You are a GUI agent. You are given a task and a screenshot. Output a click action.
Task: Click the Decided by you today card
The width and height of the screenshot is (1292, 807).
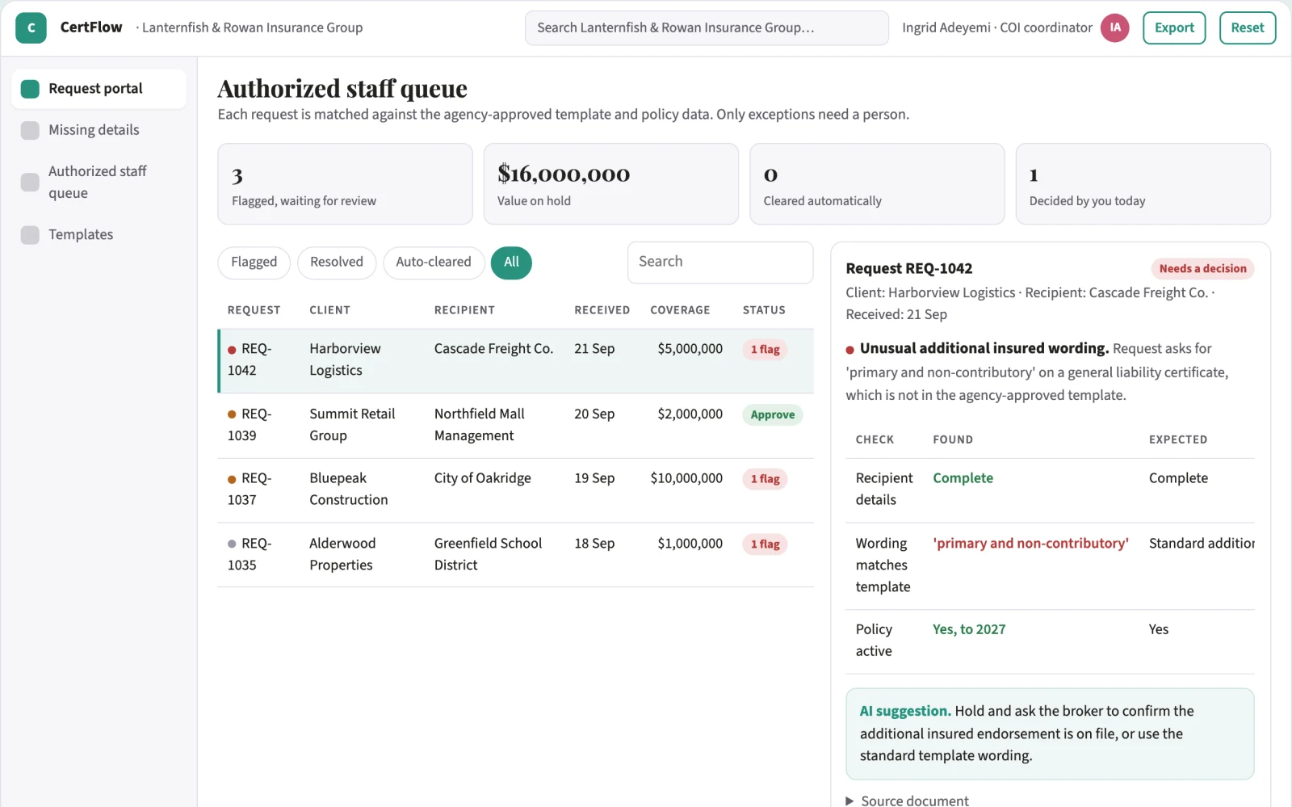(x=1143, y=184)
